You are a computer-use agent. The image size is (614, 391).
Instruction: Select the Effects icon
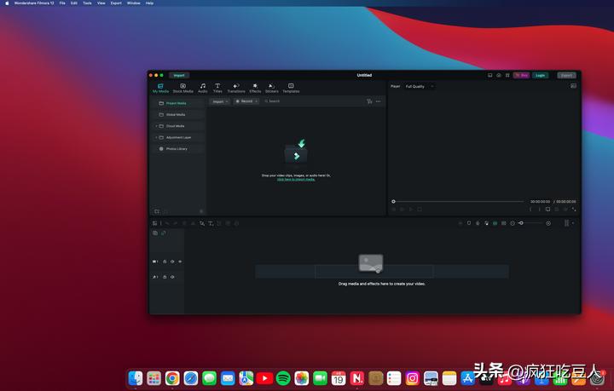tap(255, 87)
